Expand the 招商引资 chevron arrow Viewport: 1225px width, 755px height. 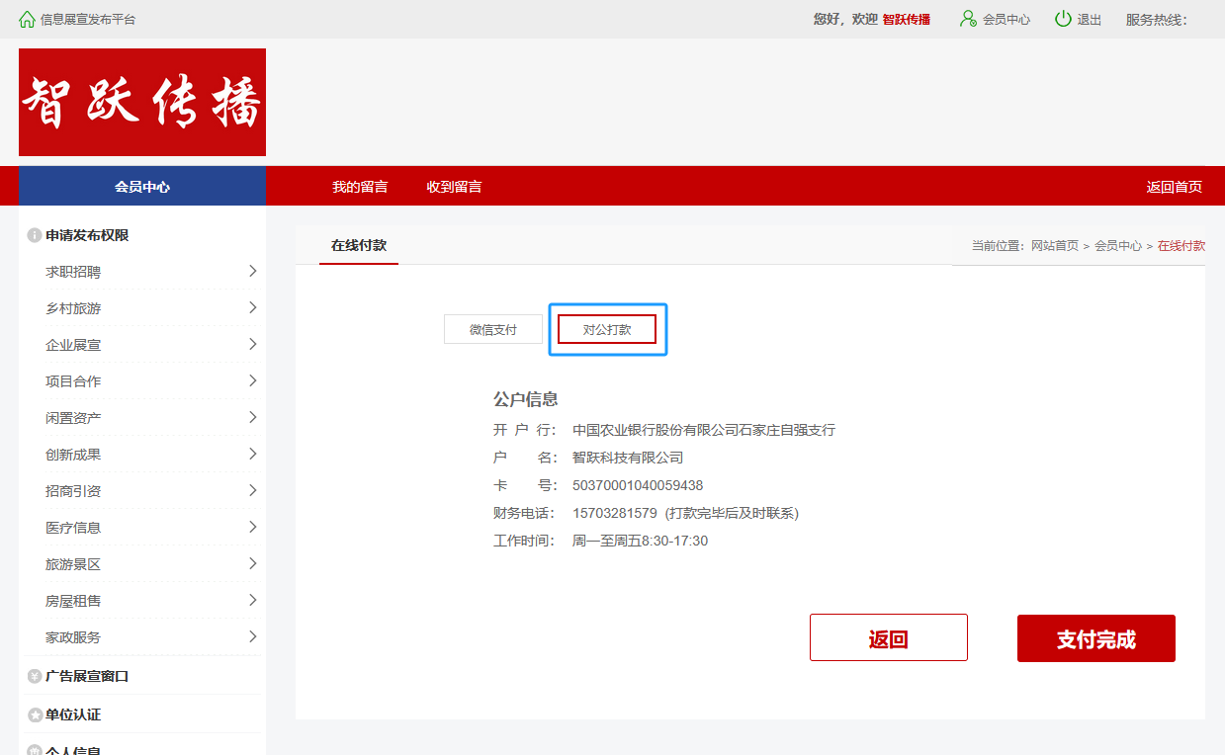coord(252,490)
